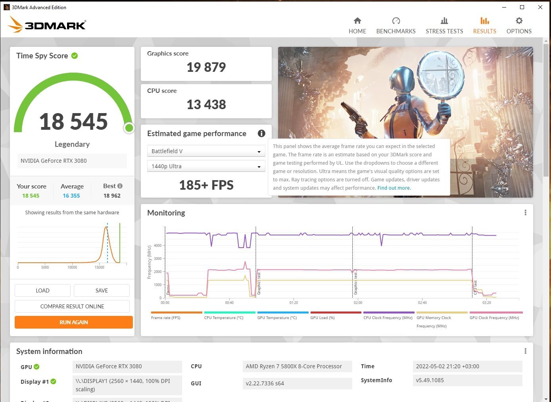Viewport: 551px width, 402px height.
Task: Click the Graphics test 1 marker in Monitoring
Action: [259, 283]
